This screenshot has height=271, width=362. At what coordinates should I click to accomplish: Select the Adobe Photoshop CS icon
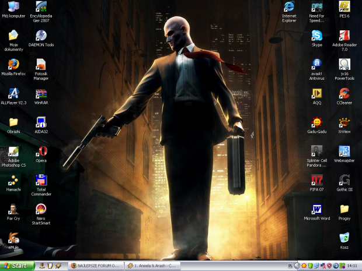coord(13,152)
